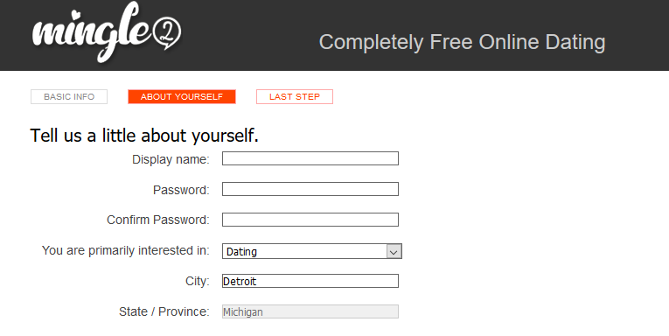Click the "Tell us a little about yourself" heading
669x336 pixels.
(x=144, y=136)
